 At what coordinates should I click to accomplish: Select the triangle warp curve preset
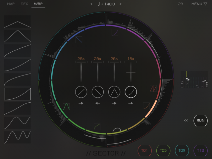(x=17, y=36)
